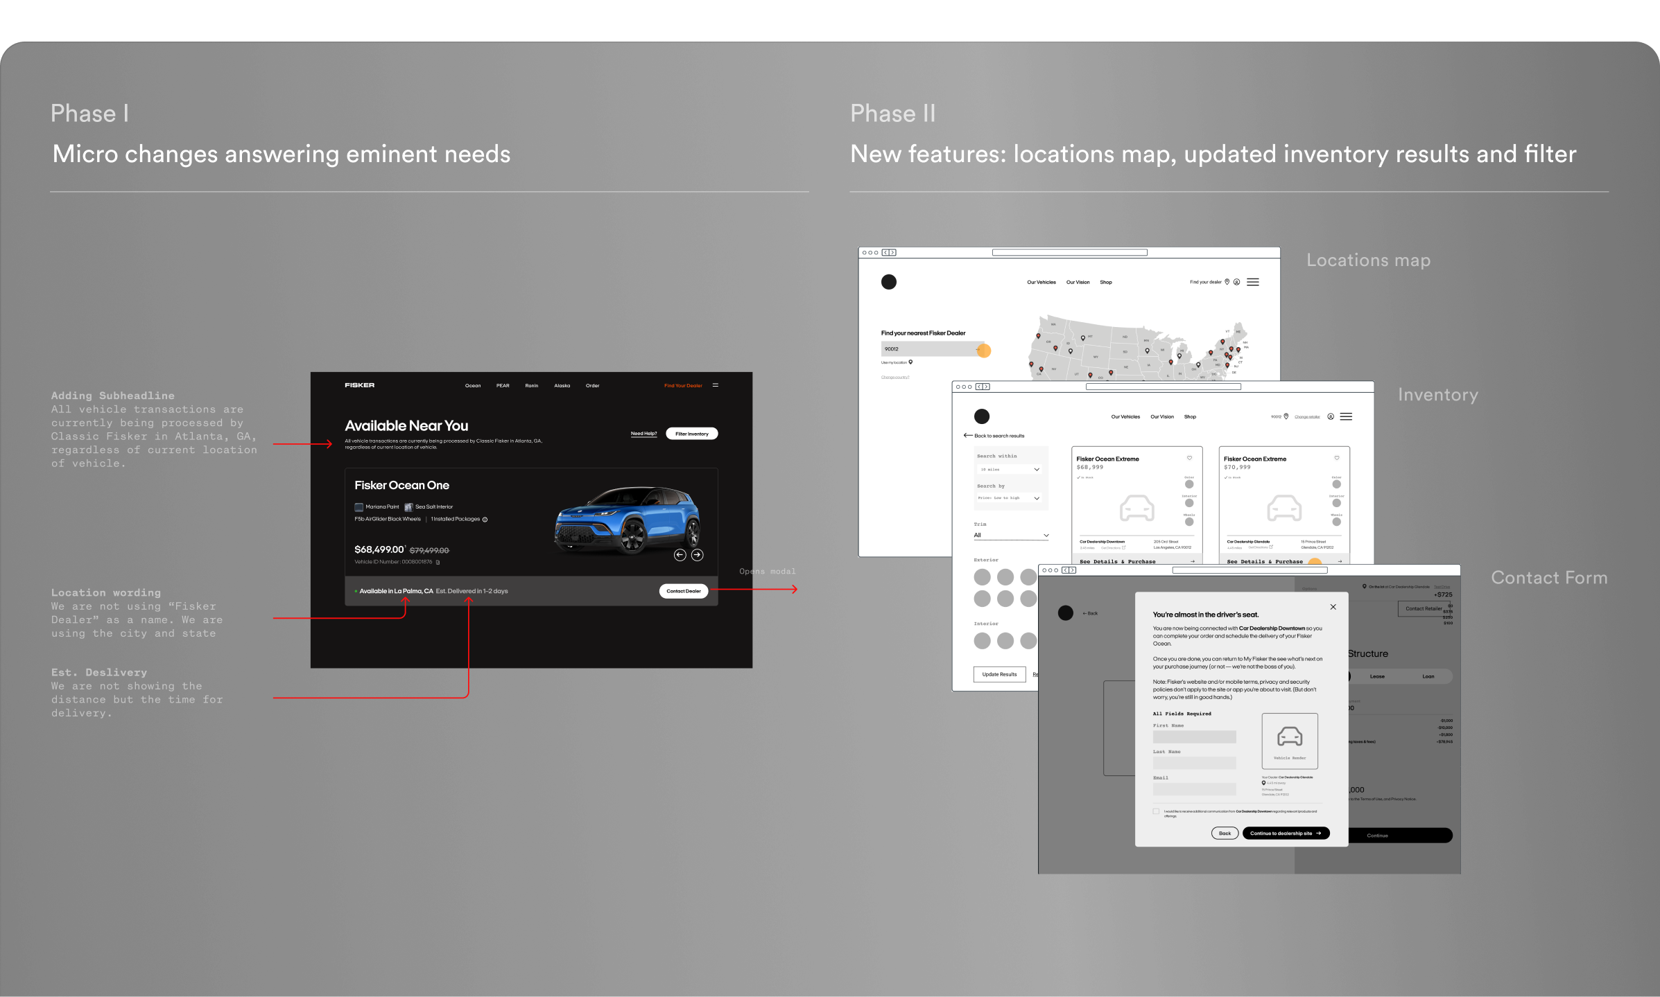The image size is (1660, 997).
Task: Open the account icon in Inventory window
Action: (1331, 416)
